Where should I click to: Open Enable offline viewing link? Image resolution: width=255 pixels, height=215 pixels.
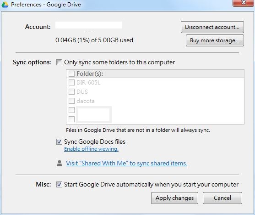pos(91,149)
